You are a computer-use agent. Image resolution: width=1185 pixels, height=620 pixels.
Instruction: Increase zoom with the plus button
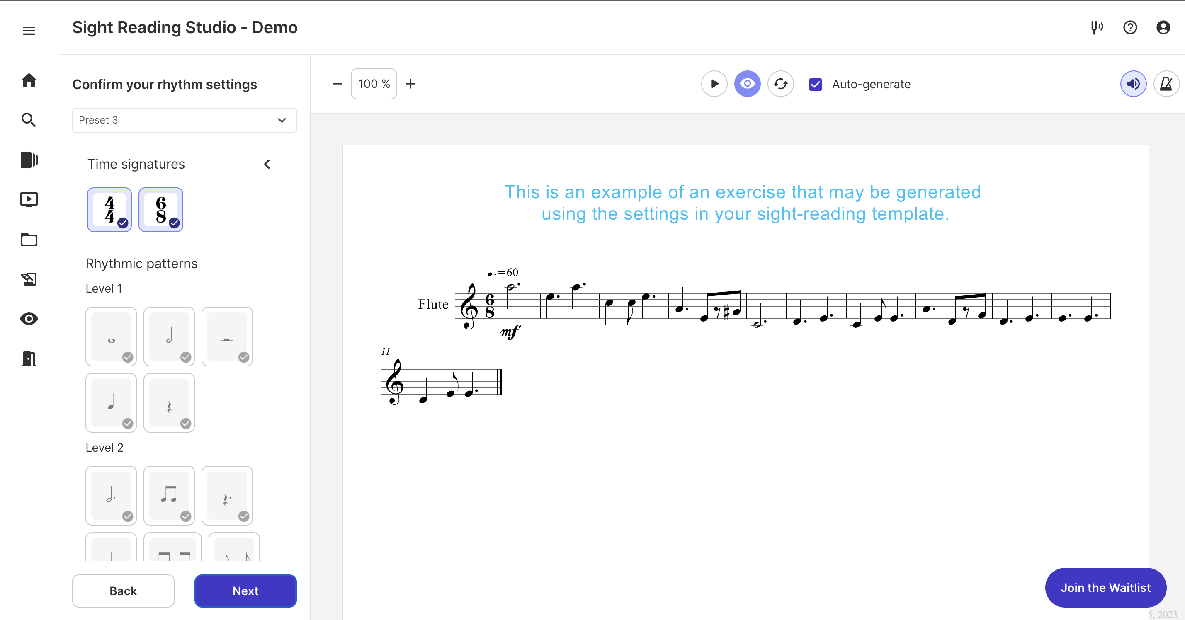tap(410, 84)
